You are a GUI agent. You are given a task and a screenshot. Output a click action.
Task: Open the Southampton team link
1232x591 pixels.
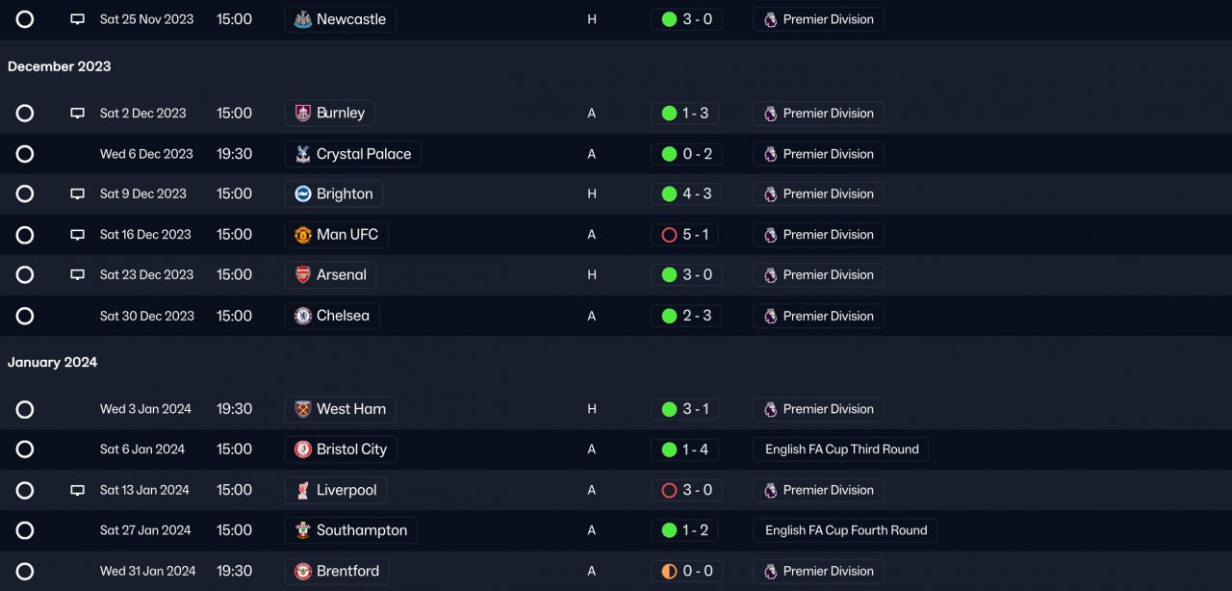[361, 530]
